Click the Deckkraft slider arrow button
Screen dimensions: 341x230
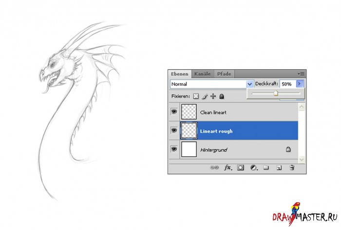coord(300,84)
